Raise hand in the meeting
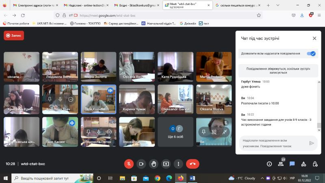This screenshot has height=183, width=325. (154, 164)
